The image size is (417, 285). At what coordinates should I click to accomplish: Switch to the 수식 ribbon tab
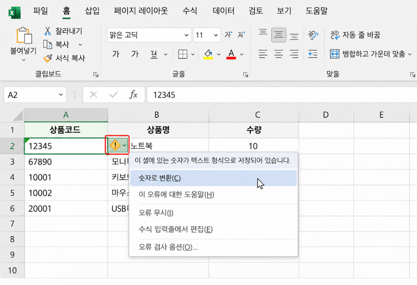pyautogui.click(x=190, y=11)
